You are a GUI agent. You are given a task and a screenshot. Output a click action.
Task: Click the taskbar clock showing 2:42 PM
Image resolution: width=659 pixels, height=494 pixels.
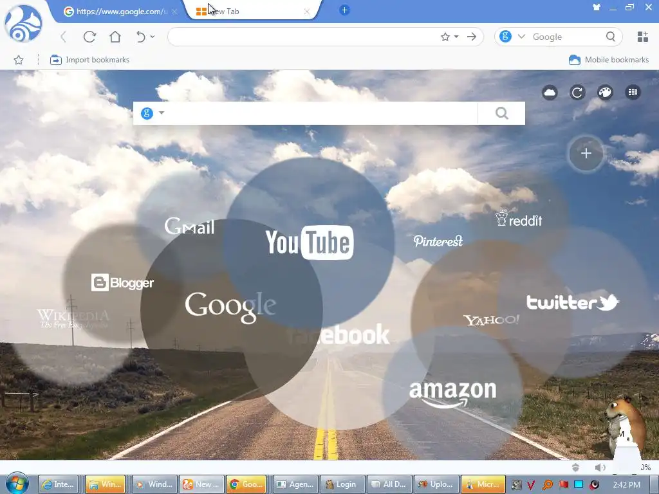pos(627,485)
